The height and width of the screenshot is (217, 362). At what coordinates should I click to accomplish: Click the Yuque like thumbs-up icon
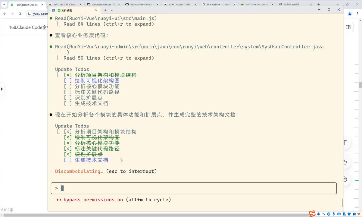click(x=345, y=162)
